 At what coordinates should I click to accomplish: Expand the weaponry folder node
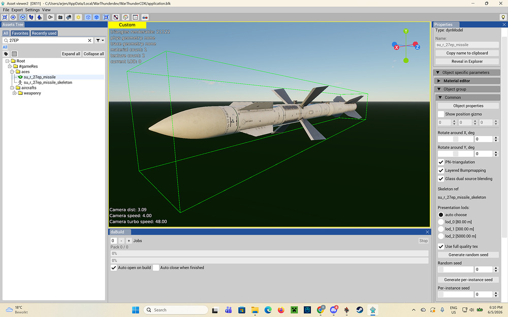[x=14, y=93]
